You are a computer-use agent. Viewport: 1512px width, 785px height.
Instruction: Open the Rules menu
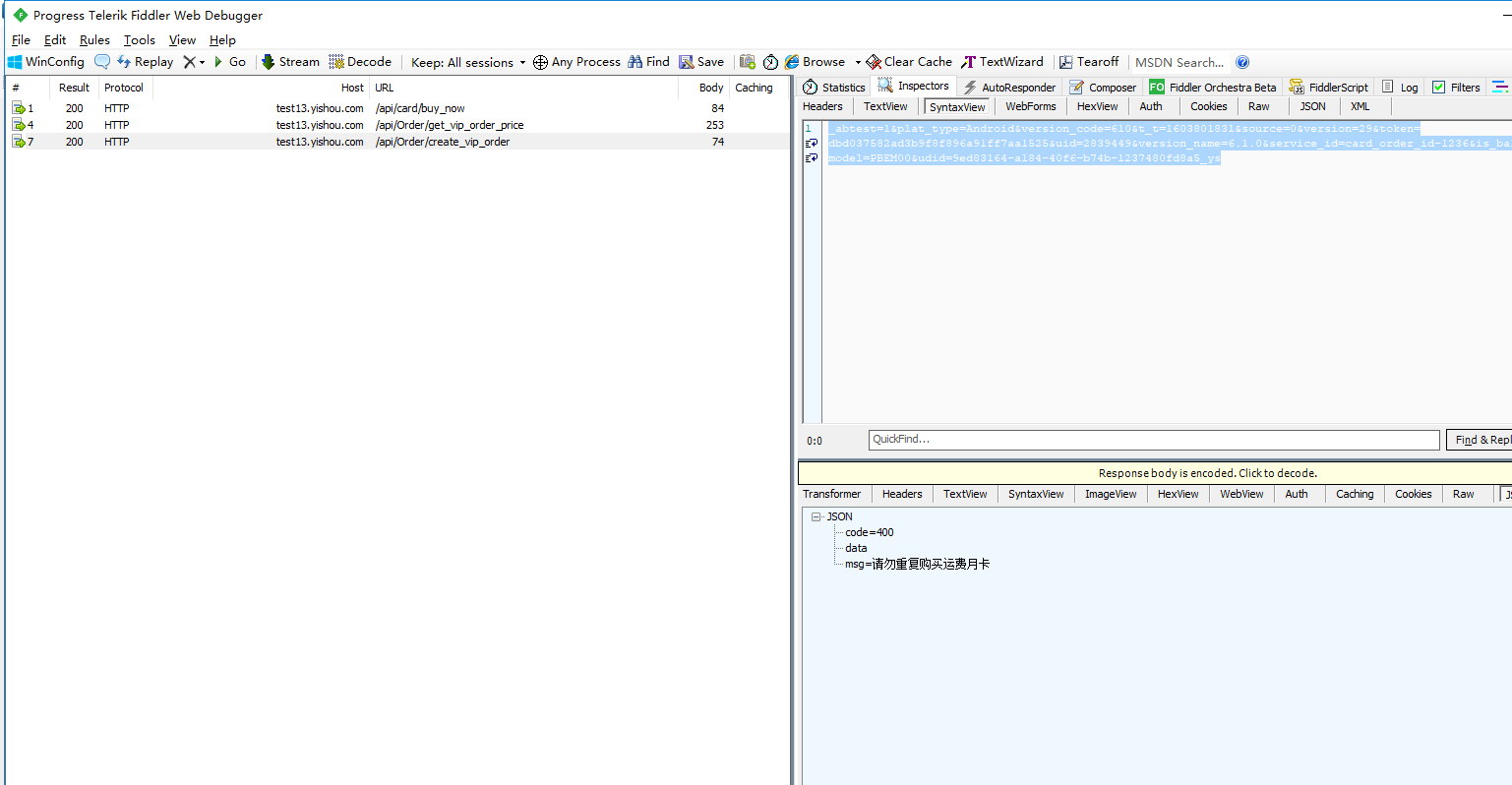point(94,39)
